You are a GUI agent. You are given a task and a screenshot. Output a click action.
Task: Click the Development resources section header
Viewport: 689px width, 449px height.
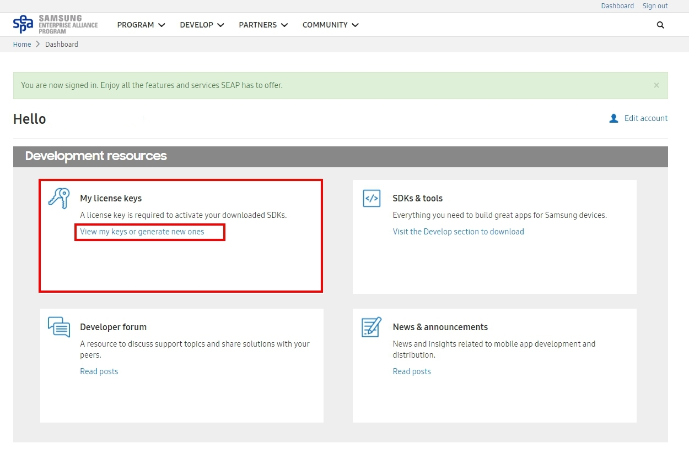tap(341, 156)
